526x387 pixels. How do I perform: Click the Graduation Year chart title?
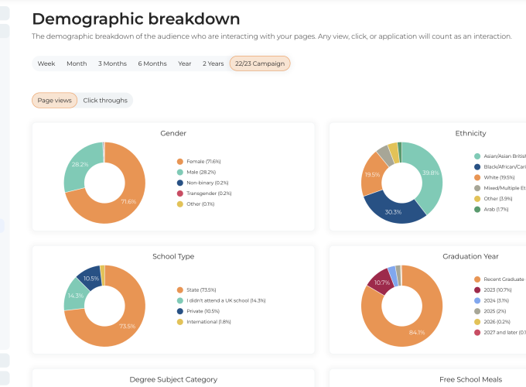[470, 256]
